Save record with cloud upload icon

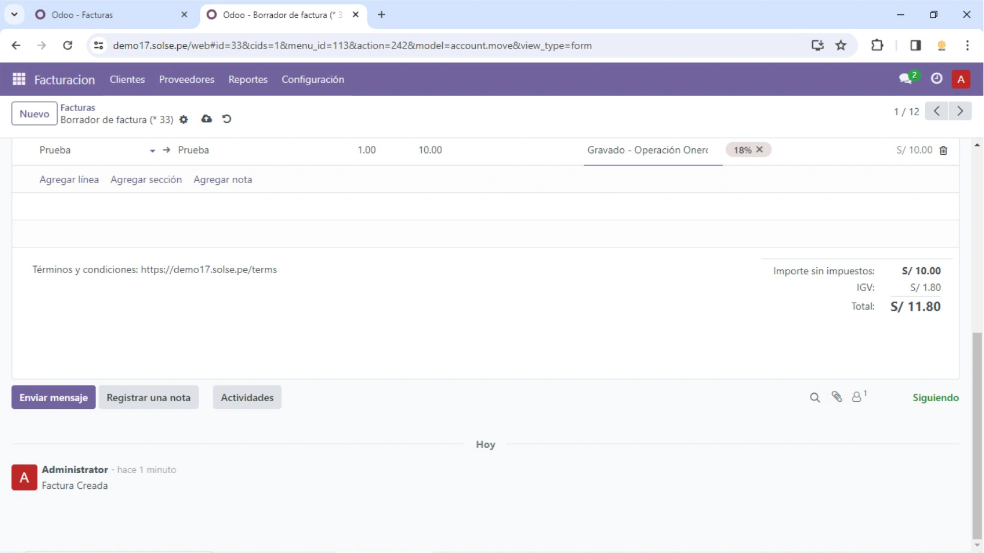(x=207, y=119)
